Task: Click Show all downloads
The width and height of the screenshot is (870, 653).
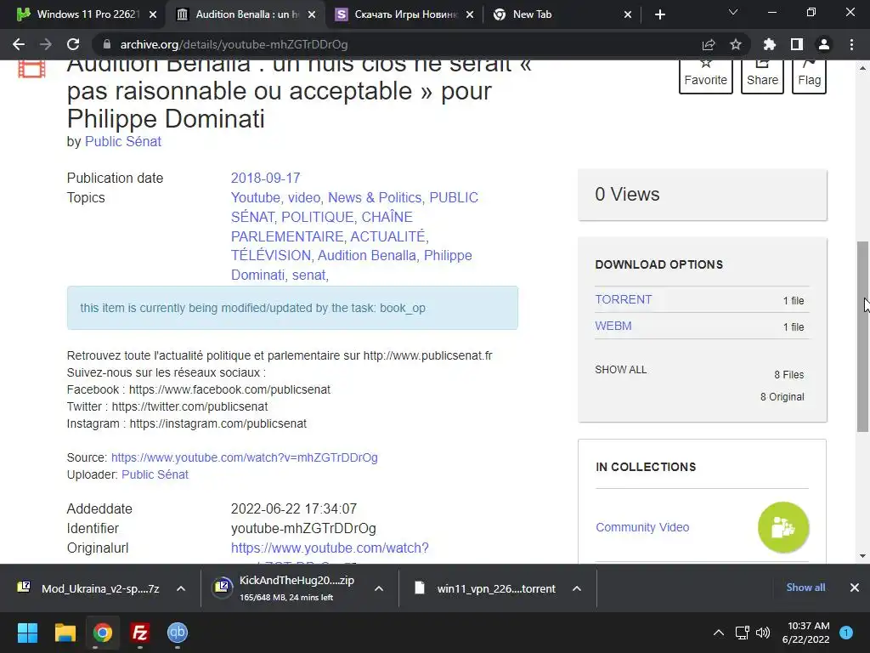Action: pos(805,588)
